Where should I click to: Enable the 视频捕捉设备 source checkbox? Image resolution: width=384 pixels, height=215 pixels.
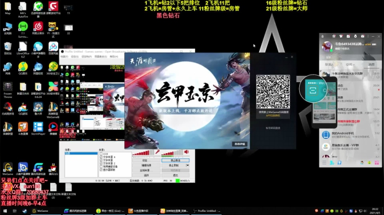(101, 167)
